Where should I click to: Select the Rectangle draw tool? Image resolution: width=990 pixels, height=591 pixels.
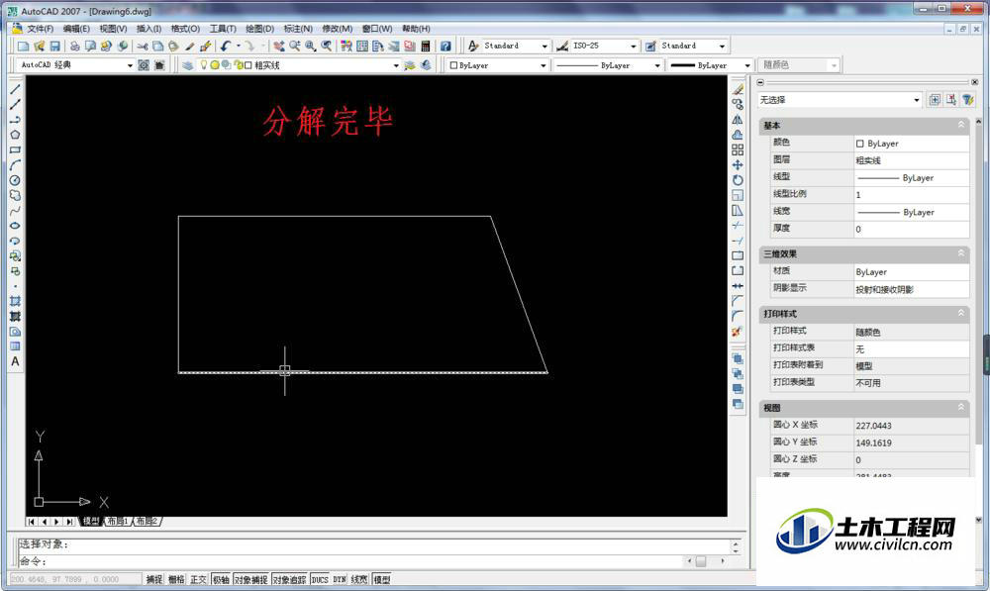point(15,150)
